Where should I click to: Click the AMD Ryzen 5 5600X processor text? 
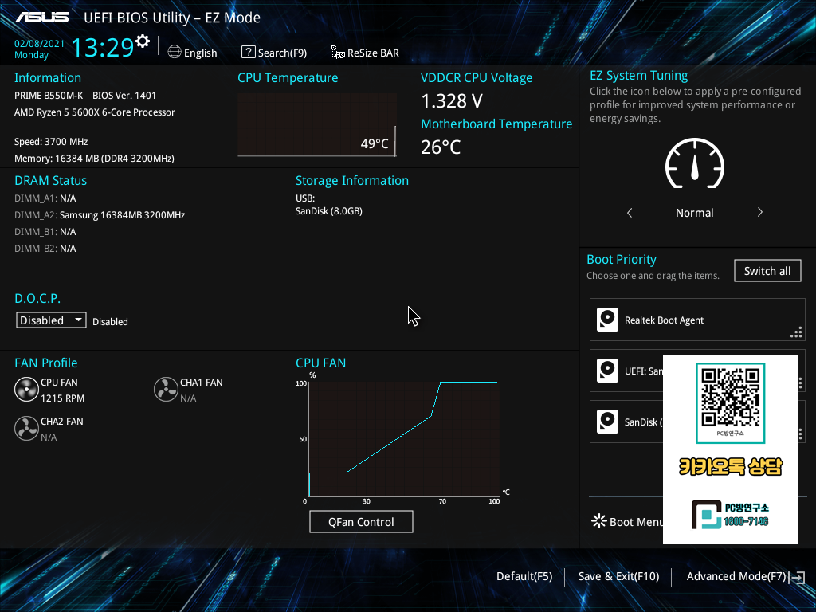pos(94,112)
